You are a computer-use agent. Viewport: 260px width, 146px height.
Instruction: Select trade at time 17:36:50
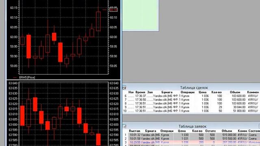click(x=191, y=100)
